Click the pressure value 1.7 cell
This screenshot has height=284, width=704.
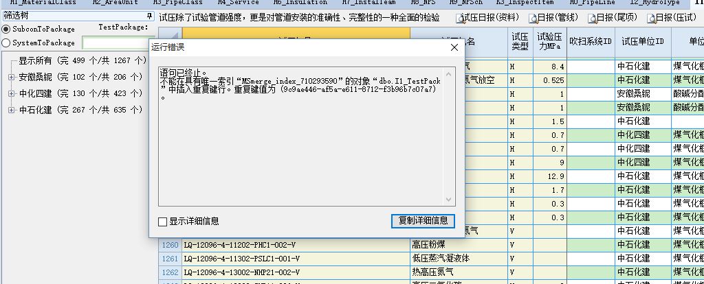[x=550, y=190]
